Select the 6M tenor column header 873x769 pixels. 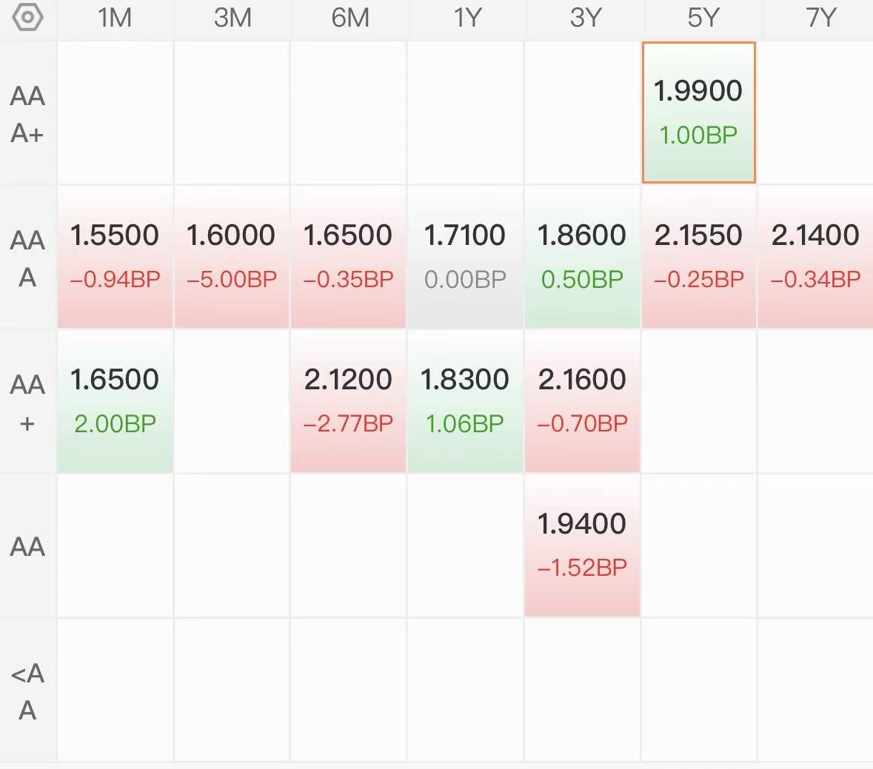pos(349,18)
